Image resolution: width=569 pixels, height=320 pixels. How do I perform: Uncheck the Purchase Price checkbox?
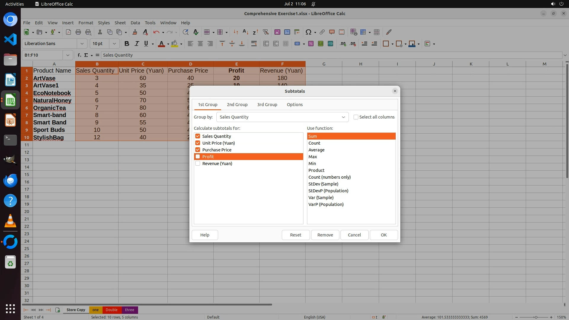198,150
